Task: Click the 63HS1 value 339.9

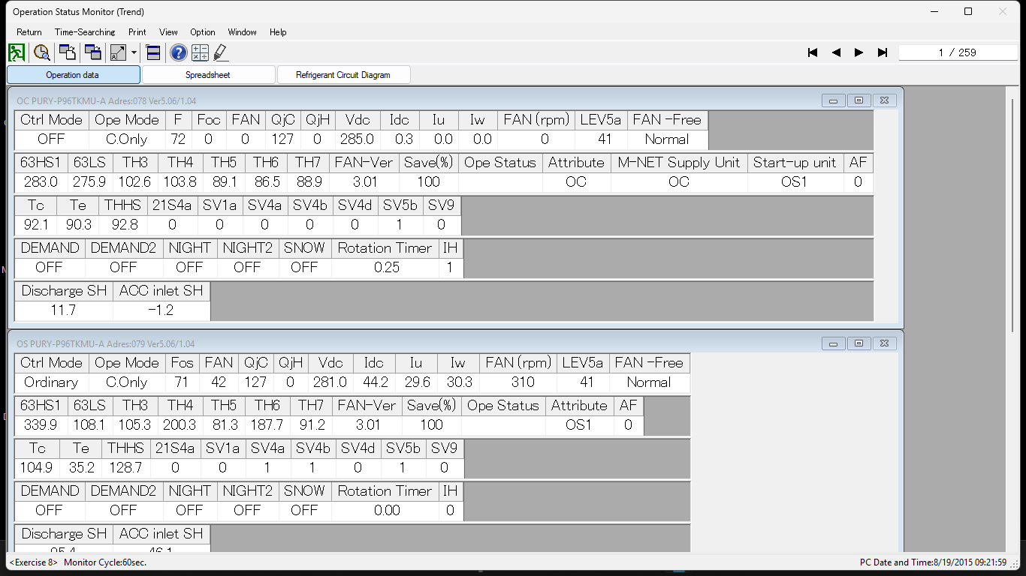Action: (41, 424)
